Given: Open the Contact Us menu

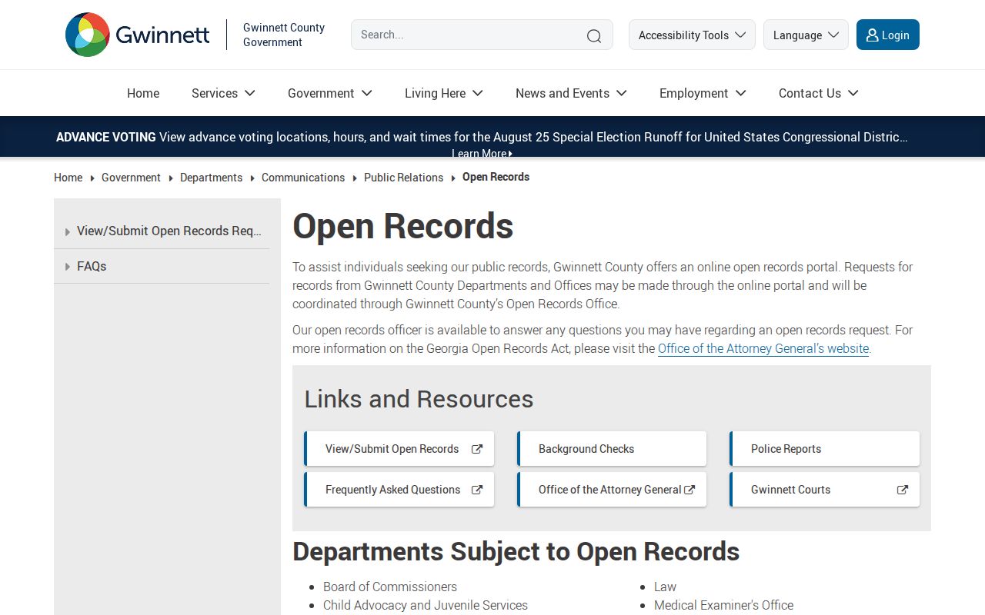Looking at the screenshot, I should click(x=818, y=93).
